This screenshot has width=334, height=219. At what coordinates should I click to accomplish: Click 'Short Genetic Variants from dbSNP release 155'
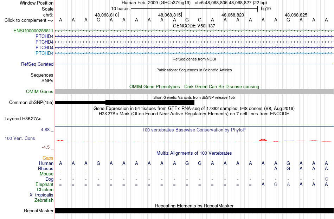(194, 97)
